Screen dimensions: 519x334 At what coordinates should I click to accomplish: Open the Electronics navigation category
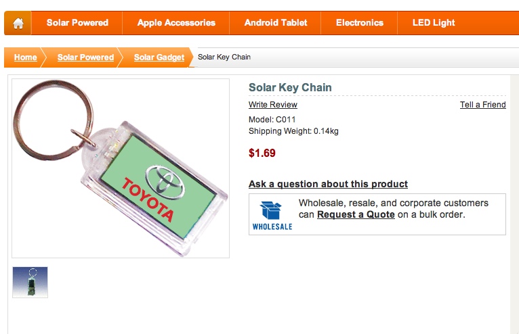[x=360, y=23]
